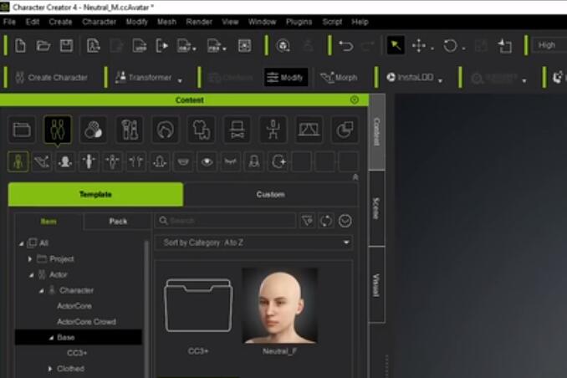567x378 pixels.
Task: Click the InstaLOD button
Action: [410, 78]
